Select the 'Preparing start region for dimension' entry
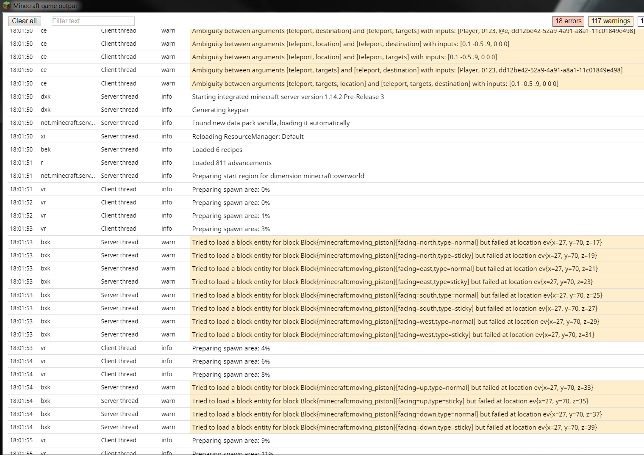The width and height of the screenshot is (644, 455). [x=278, y=176]
